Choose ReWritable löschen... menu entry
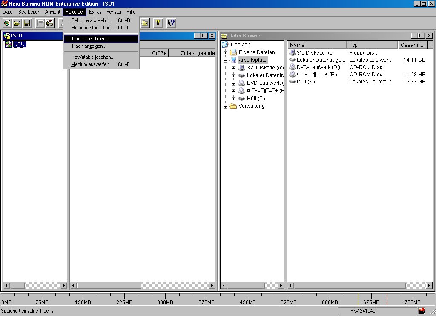This screenshot has height=316, width=436. click(x=101, y=57)
